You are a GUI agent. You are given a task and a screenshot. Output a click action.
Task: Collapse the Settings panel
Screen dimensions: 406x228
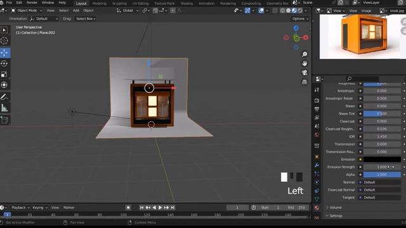(336, 216)
